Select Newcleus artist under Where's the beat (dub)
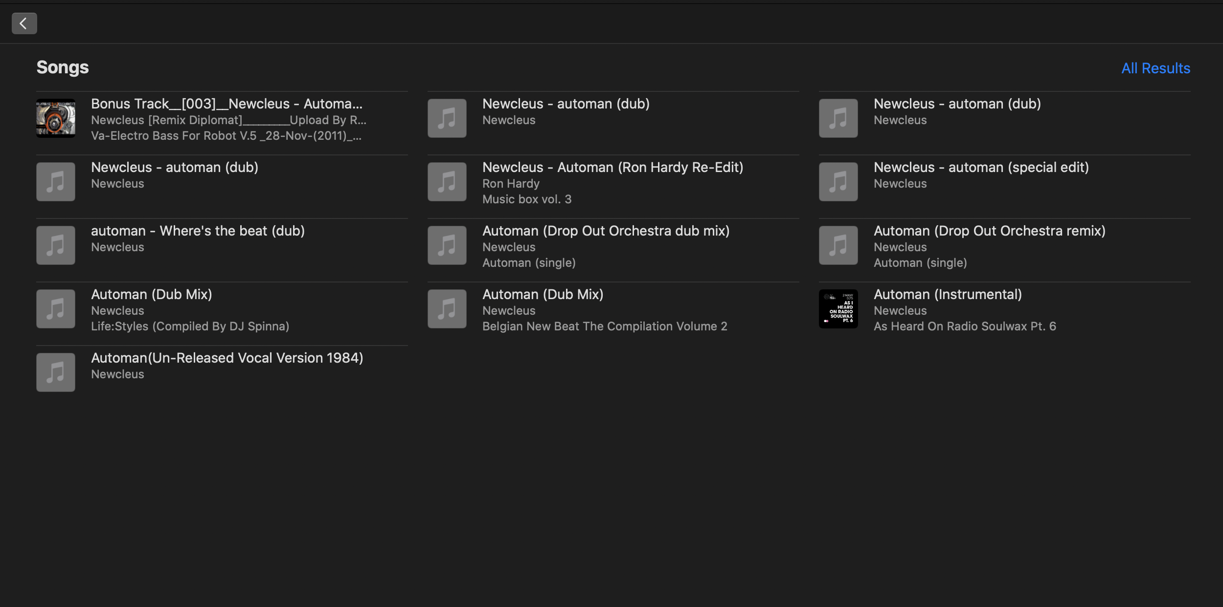Image resolution: width=1223 pixels, height=607 pixels. (117, 247)
